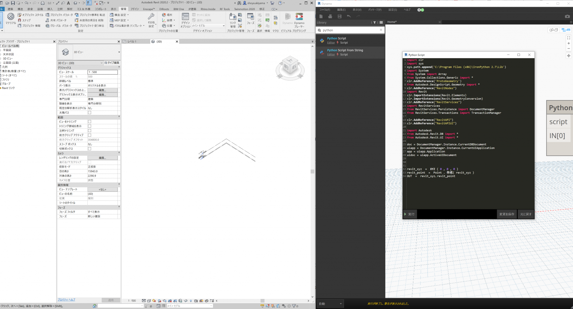
Task: Check the ビューをトリミング checkbox
Action: 90,121
